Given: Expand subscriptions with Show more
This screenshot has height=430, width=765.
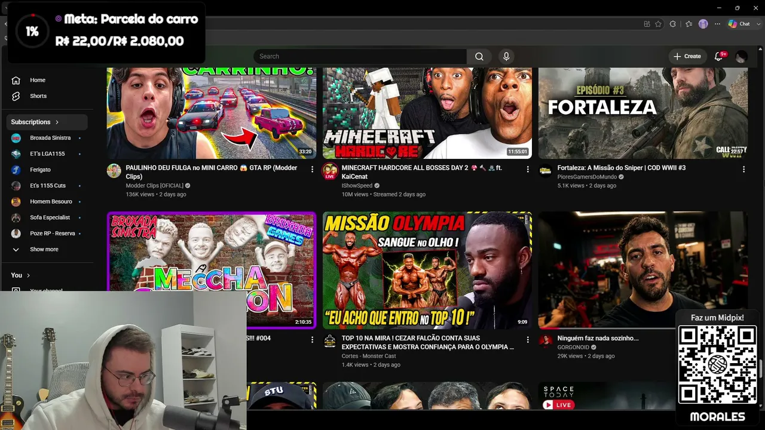Looking at the screenshot, I should pyautogui.click(x=47, y=250).
